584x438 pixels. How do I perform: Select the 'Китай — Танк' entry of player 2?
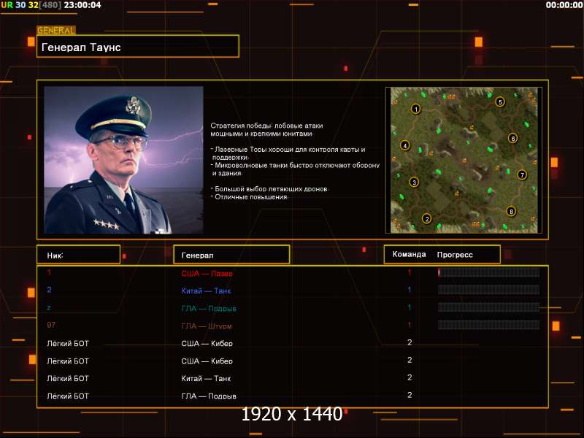coord(206,291)
